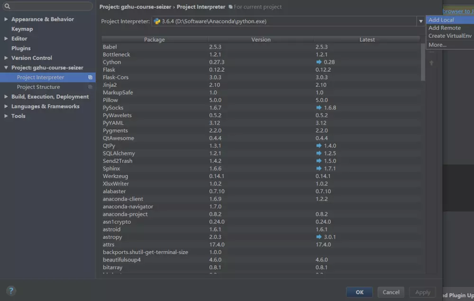Screen dimensions: 474x301
Task: Choose Add Local from the menu
Action: 450,20
